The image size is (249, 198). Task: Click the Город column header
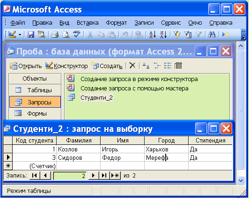167,141
